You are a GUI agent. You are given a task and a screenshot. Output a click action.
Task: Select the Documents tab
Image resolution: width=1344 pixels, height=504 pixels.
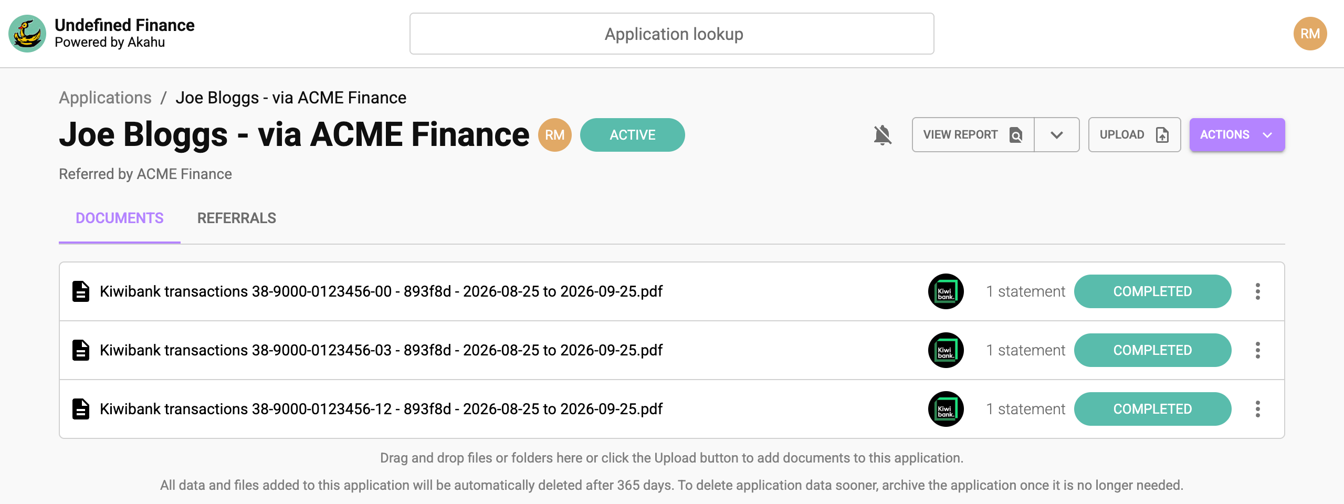point(120,218)
